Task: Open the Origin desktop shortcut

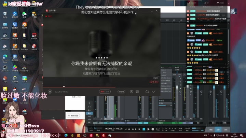Action: click(5, 79)
